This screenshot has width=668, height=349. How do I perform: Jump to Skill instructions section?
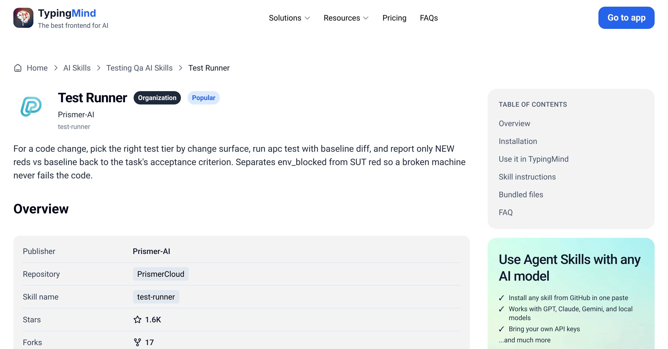click(527, 177)
